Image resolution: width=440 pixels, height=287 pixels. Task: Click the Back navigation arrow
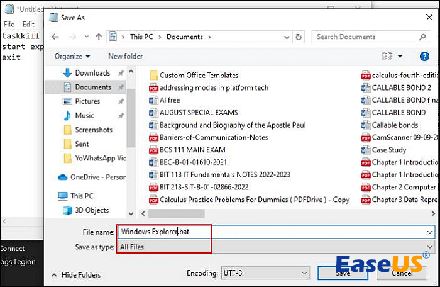[x=55, y=37]
